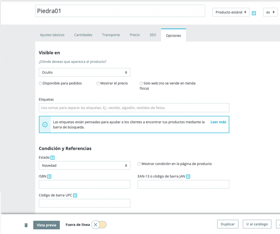Viewport: 280px width, 234px height.
Task: Click the trash delete product icon
Action: (x=26, y=225)
